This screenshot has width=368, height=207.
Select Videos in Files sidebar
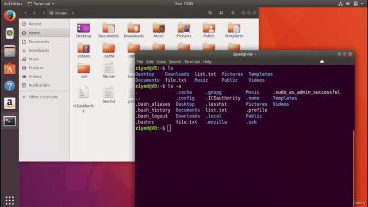click(x=44, y=76)
